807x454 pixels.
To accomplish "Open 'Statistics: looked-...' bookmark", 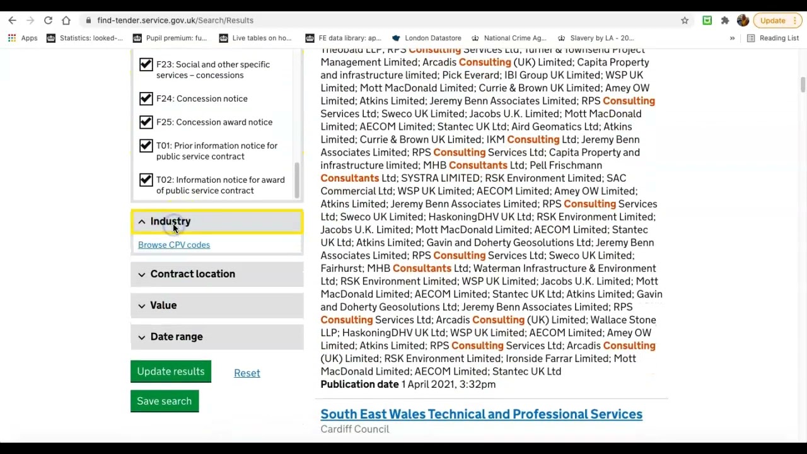I will [x=85, y=38].
